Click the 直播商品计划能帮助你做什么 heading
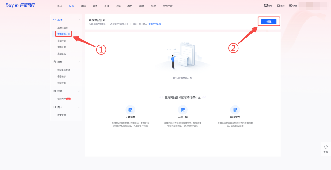This screenshot has width=331, height=170. pyautogui.click(x=183, y=97)
